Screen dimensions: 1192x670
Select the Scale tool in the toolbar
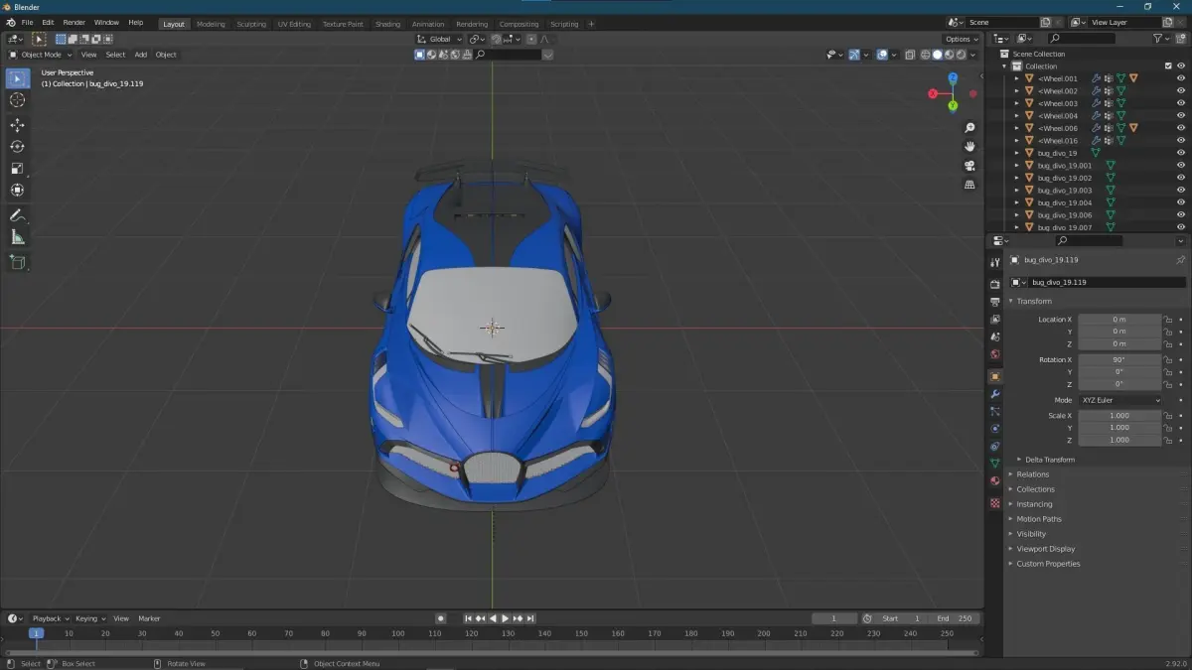[17, 168]
